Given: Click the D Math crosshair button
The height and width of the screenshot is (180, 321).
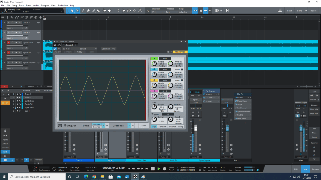Looking at the screenshot, I should click(144, 126).
